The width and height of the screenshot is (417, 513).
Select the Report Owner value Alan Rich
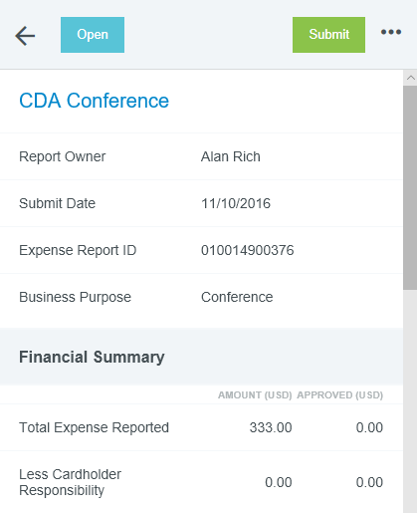pos(231,156)
